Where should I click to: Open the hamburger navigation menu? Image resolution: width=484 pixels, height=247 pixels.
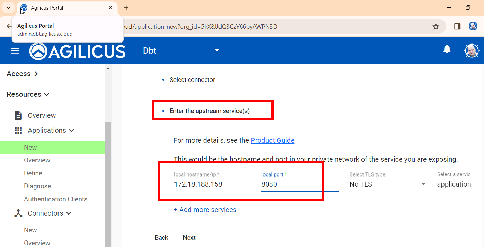point(15,51)
